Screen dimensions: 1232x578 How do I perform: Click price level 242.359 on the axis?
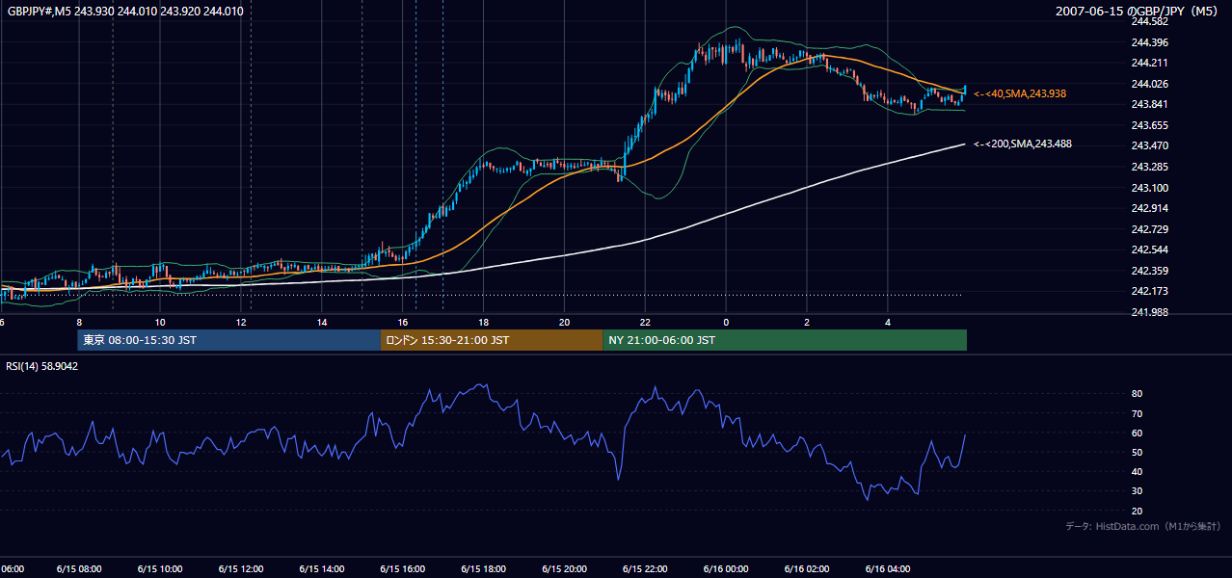(x=1149, y=271)
